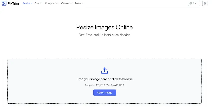Screen dimensions: 212x107
Task: Click the 'Fast, Free, and No Installation' subtitle
Action: [104, 35]
